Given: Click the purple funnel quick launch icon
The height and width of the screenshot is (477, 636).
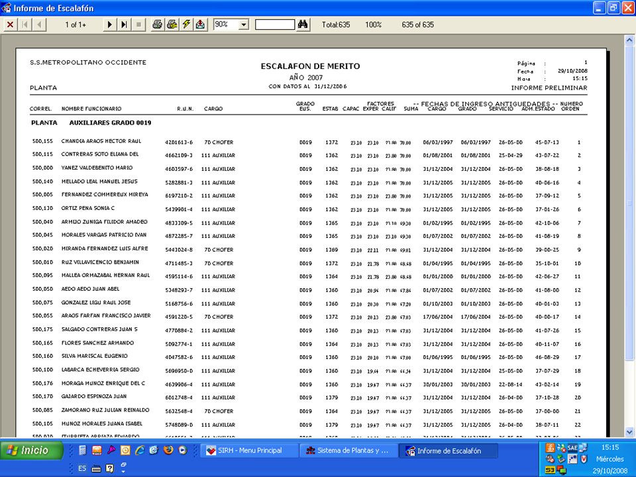Looking at the screenshot, I should coord(111,450).
